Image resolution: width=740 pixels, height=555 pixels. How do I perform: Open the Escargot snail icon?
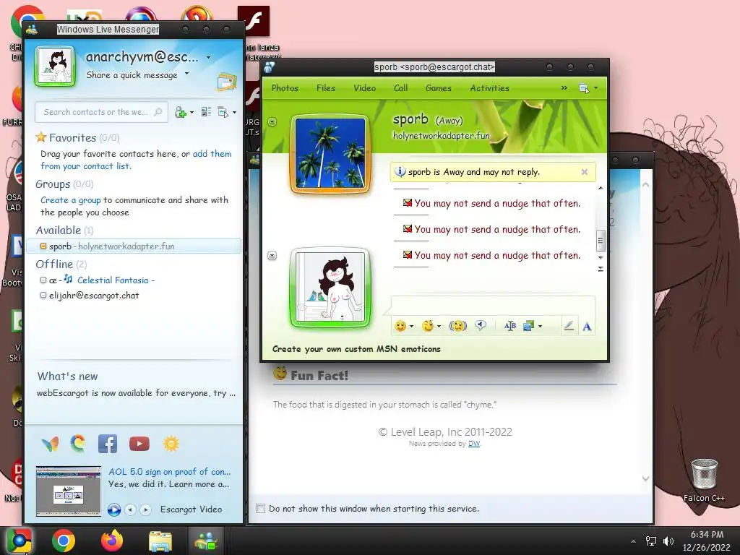tap(78, 444)
